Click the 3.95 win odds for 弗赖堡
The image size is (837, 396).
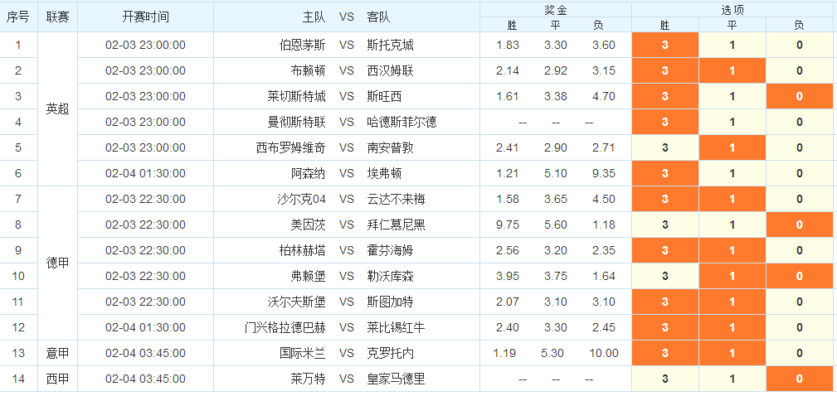[x=508, y=276]
